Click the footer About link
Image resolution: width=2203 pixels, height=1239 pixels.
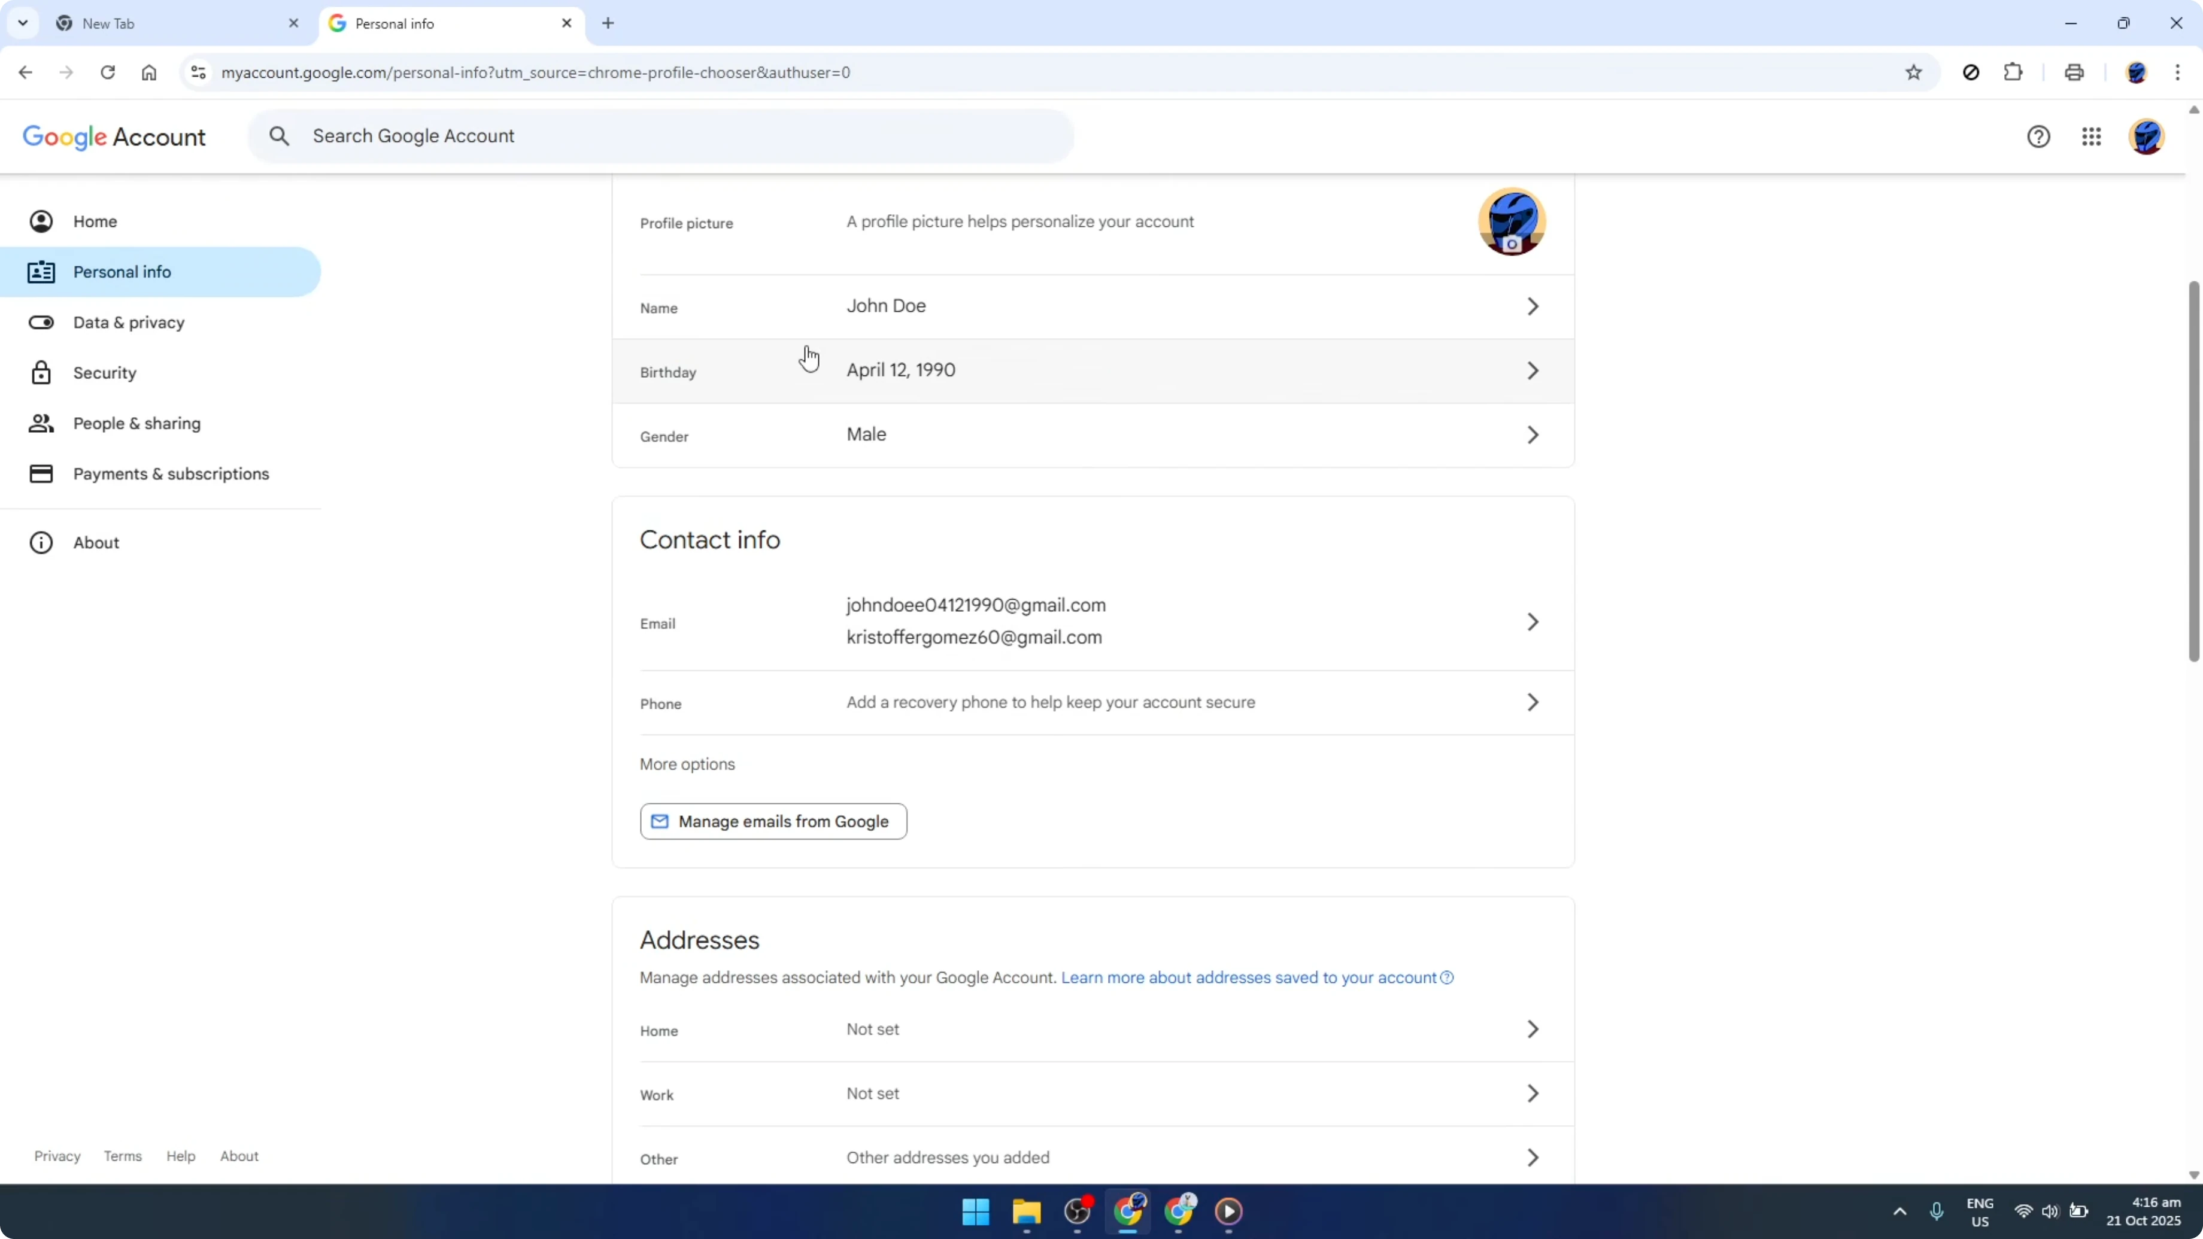point(239,1156)
